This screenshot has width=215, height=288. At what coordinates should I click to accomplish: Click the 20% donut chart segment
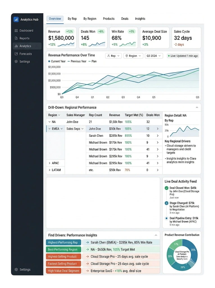pyautogui.click(x=170, y=256)
